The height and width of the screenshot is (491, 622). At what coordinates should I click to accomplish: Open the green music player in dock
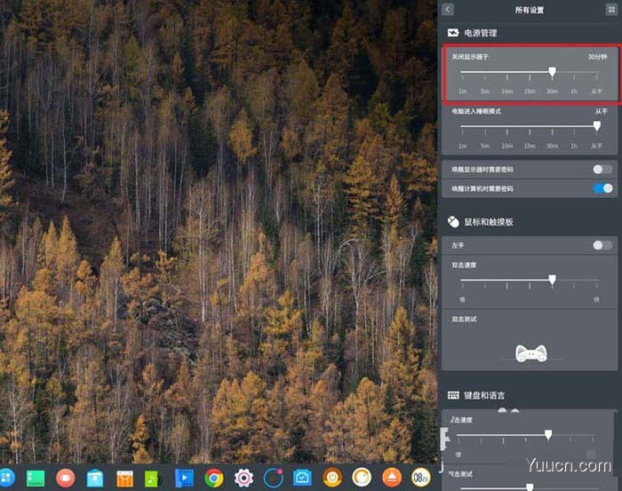pos(153,479)
